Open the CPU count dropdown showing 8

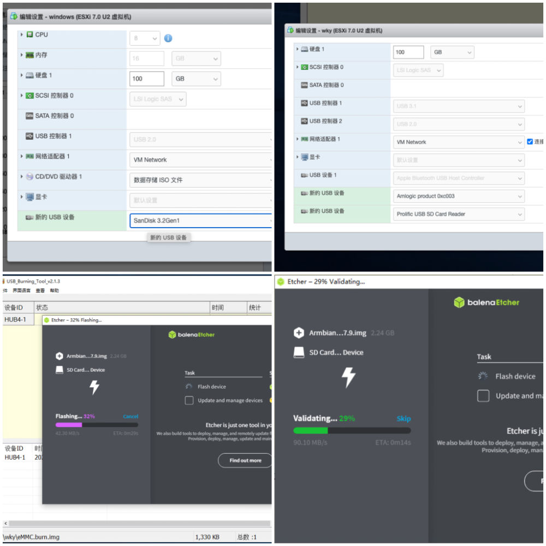pyautogui.click(x=145, y=38)
